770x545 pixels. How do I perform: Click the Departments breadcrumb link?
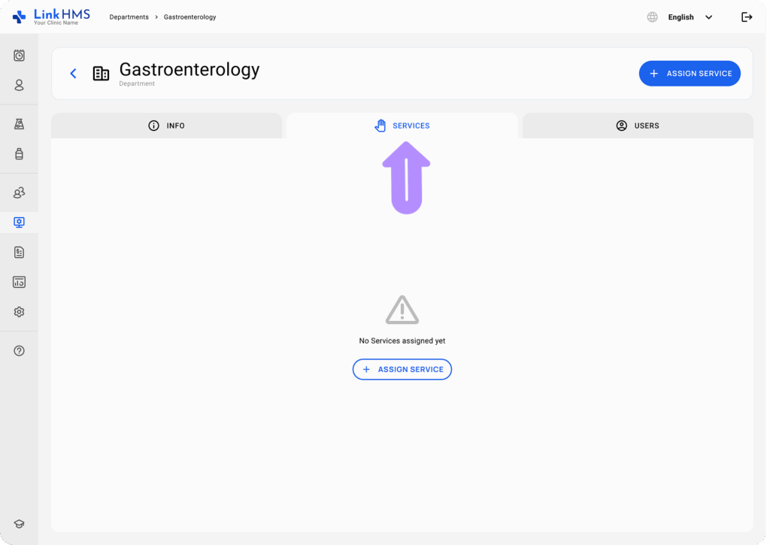click(129, 17)
